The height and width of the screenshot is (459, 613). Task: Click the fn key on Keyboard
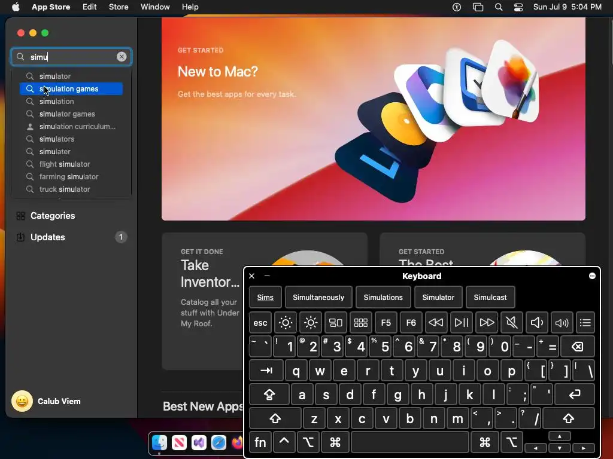point(260,442)
